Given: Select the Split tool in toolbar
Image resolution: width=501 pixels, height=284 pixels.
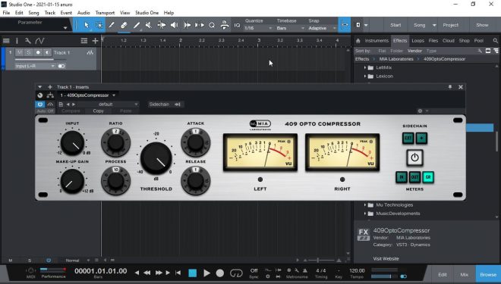Looking at the screenshot, I should point(112,25).
